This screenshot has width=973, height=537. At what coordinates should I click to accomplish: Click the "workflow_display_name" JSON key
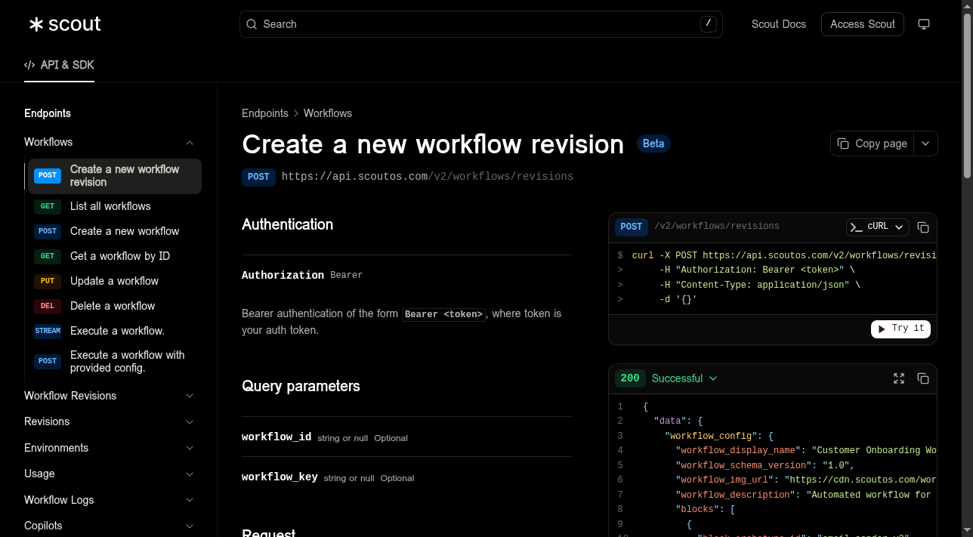(738, 450)
